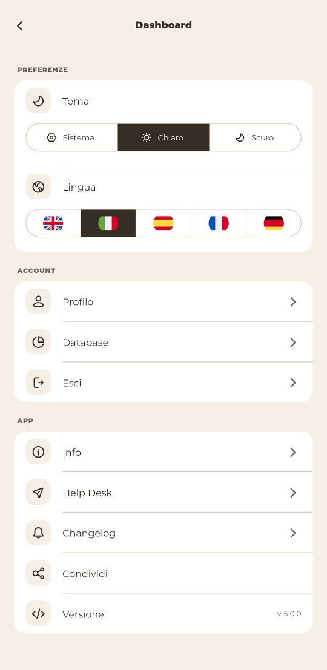Open the Changelog menu entry
Viewport: 327px width, 670px height.
tap(163, 533)
